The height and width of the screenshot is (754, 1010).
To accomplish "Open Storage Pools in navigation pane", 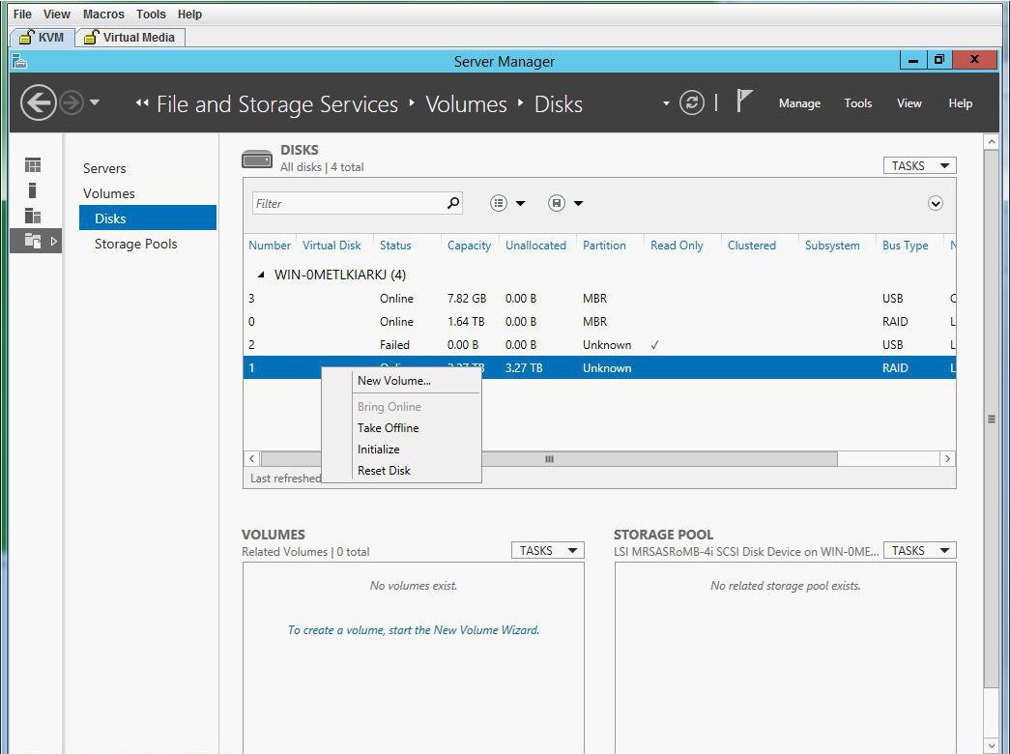I will [x=135, y=244].
